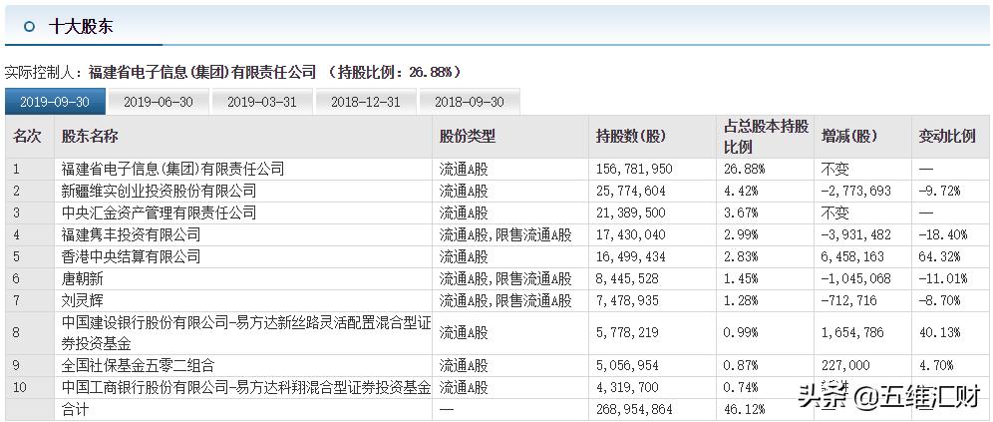Click share count 16,499,434

(x=631, y=256)
